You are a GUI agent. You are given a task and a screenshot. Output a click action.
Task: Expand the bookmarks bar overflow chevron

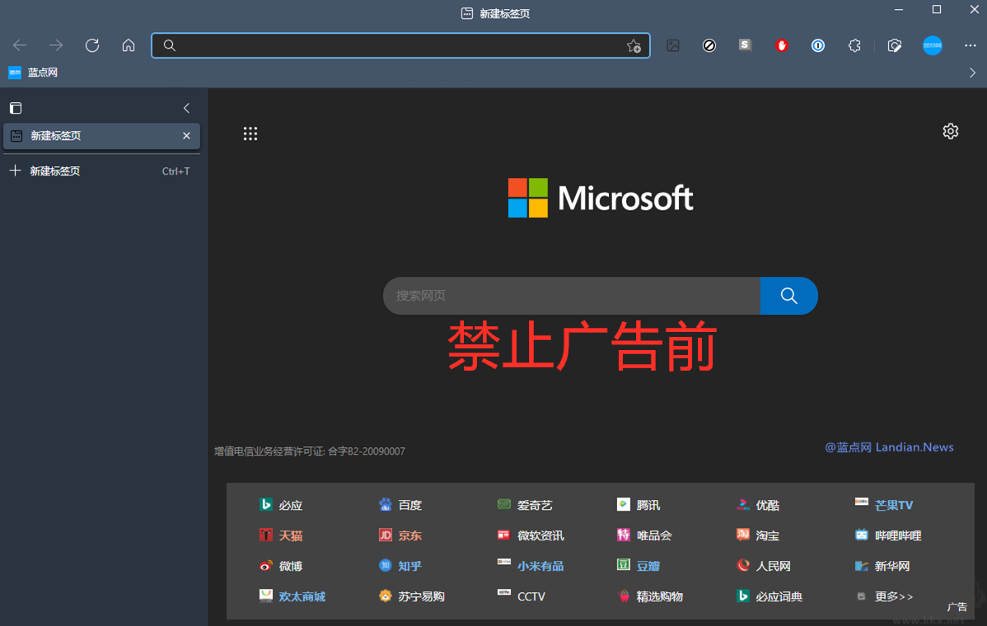point(972,72)
